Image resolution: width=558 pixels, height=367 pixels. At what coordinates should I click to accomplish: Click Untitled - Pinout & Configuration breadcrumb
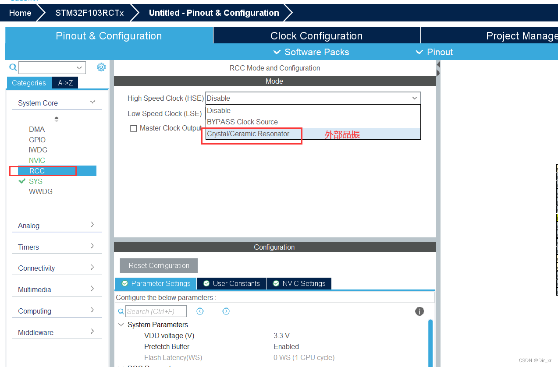[214, 13]
